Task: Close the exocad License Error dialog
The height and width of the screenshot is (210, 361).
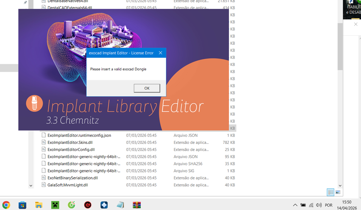Action: [160, 53]
